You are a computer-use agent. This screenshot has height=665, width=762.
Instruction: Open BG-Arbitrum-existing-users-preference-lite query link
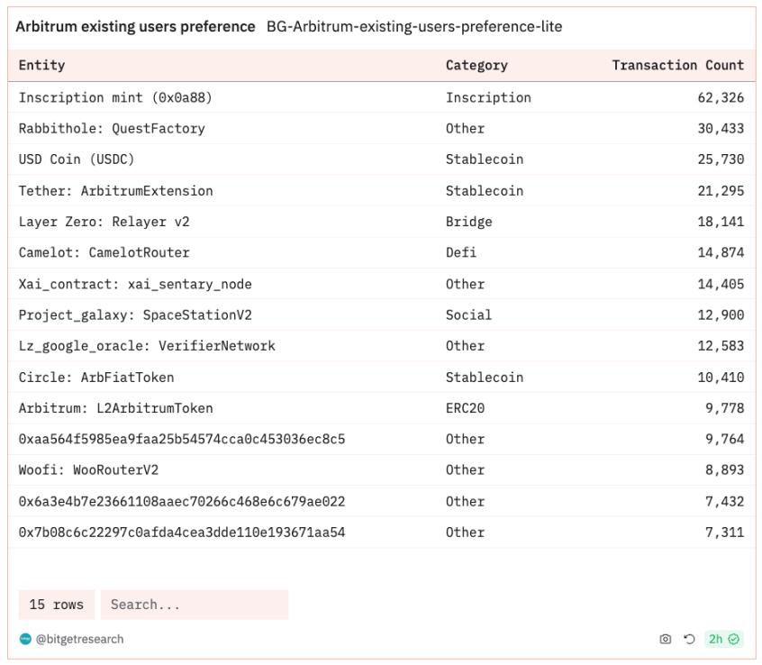414,26
